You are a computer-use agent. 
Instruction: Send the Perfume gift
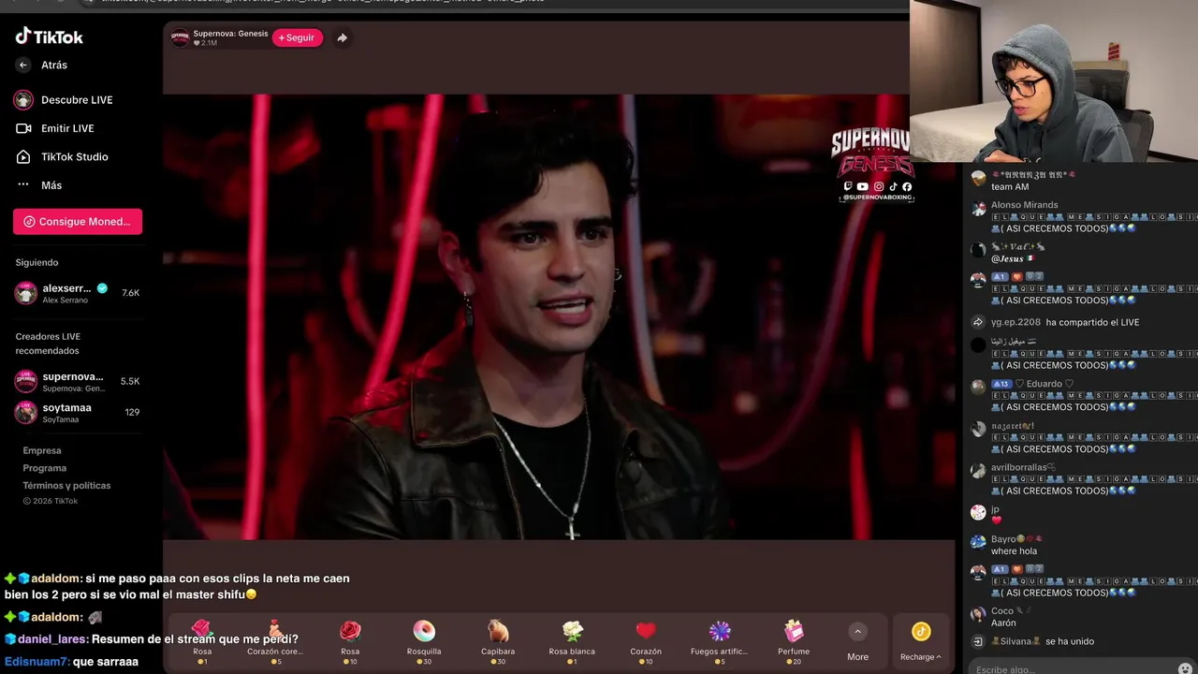(794, 641)
